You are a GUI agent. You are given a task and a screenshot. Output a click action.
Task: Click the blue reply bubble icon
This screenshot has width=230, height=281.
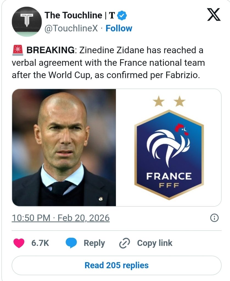71,243
